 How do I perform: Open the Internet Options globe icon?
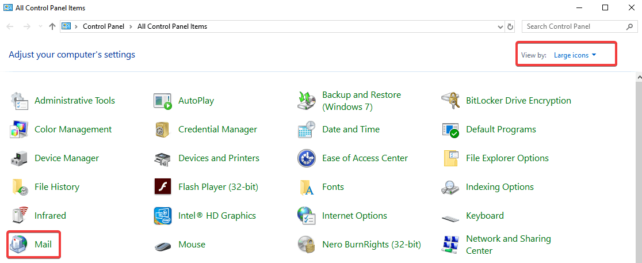pos(306,215)
